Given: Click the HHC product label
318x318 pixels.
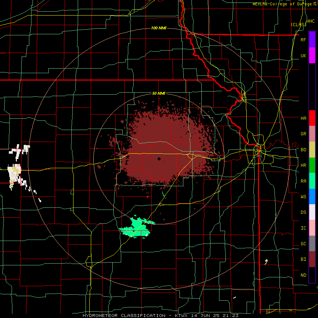Looking at the screenshot, I should tap(310, 21).
